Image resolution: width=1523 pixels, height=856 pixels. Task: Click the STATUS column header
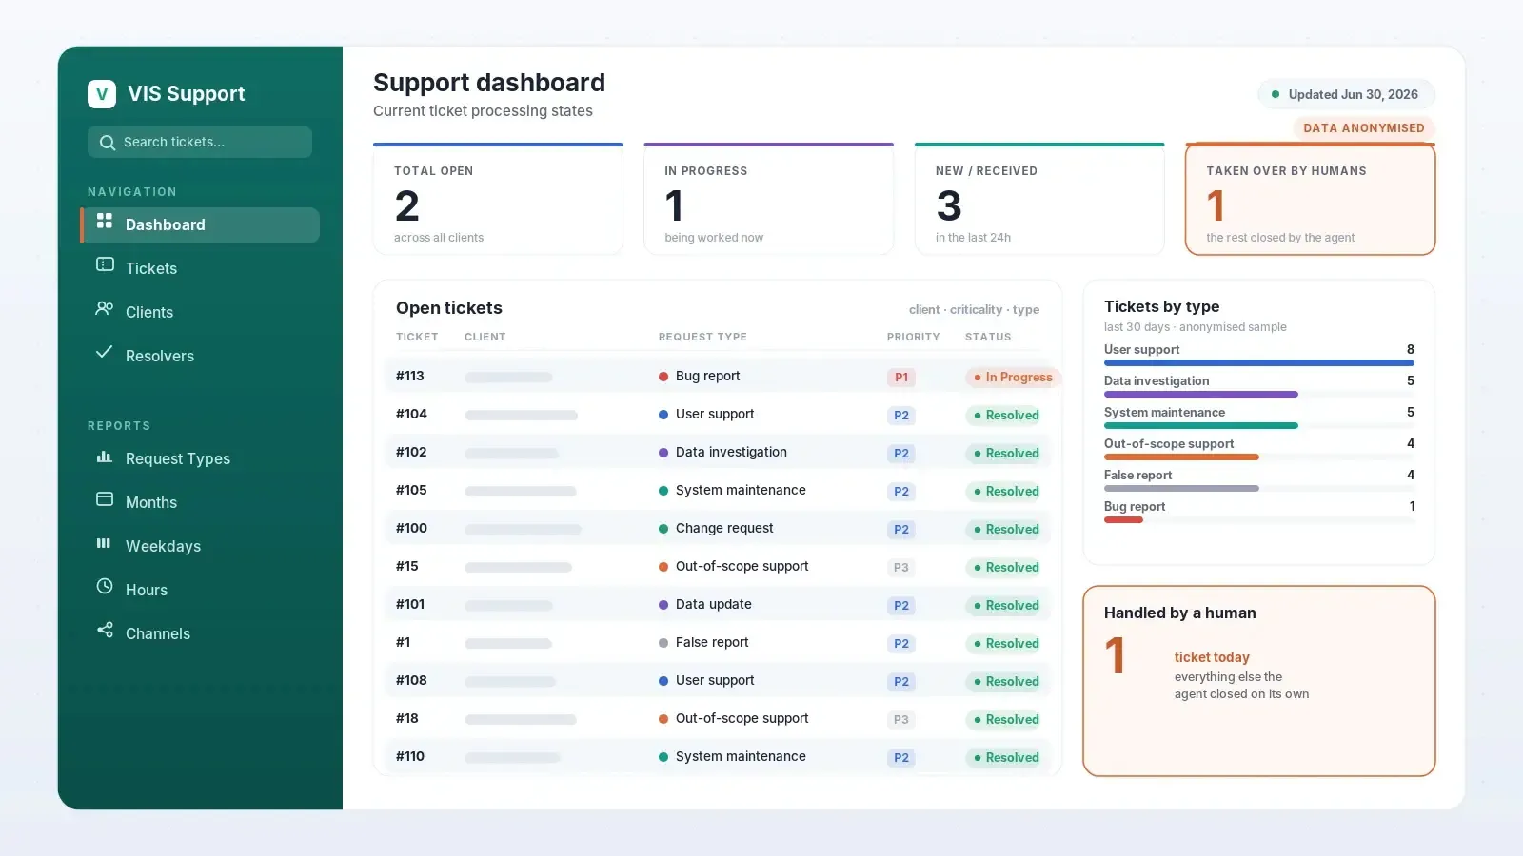coord(988,337)
